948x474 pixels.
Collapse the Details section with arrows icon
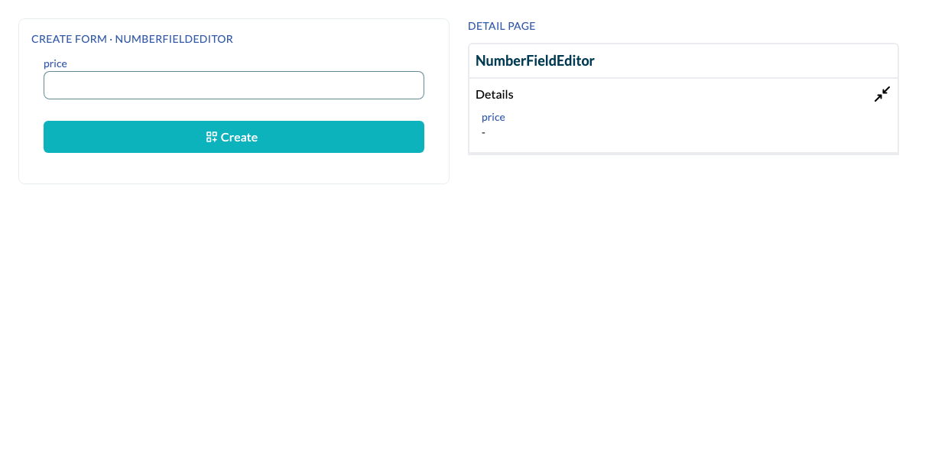(882, 94)
